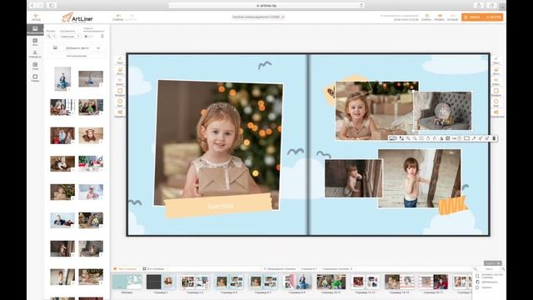The image size is (533, 300).
Task: Open the cover thumbnail in the page strip
Action: click(127, 282)
